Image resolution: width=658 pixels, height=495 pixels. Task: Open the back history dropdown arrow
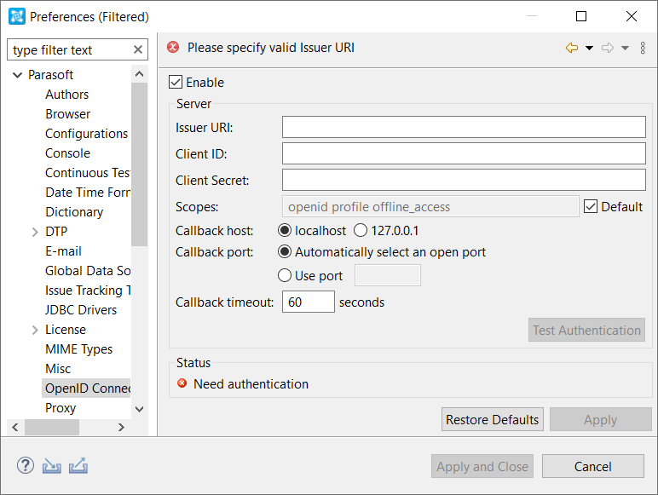[x=589, y=48]
